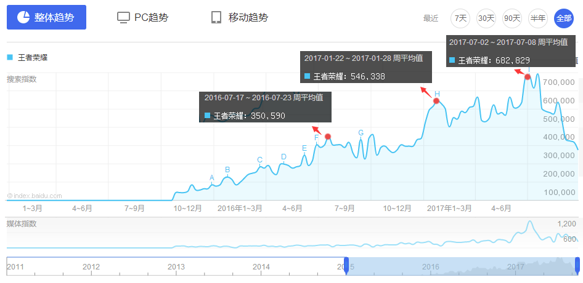Click the 2013 label on timeline slider
This screenshot has width=583, height=283.
(176, 266)
